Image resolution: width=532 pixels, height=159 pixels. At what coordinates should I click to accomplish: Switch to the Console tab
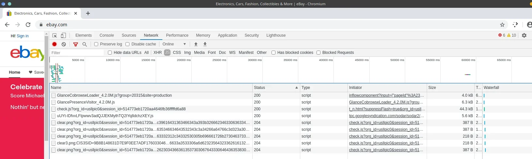click(107, 35)
